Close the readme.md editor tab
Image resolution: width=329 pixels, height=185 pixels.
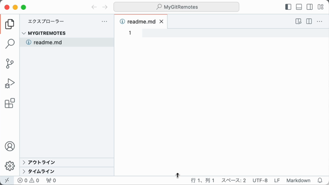click(161, 22)
